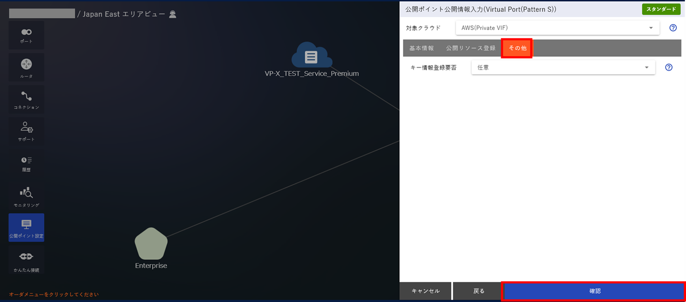Image resolution: width=686 pixels, height=302 pixels.
Task: Select the Enterprise pentagon node
Action: (x=151, y=244)
